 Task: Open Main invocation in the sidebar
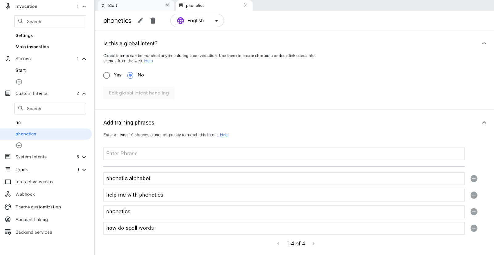(32, 47)
